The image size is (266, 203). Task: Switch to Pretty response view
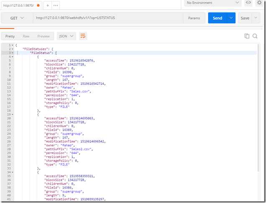10,36
